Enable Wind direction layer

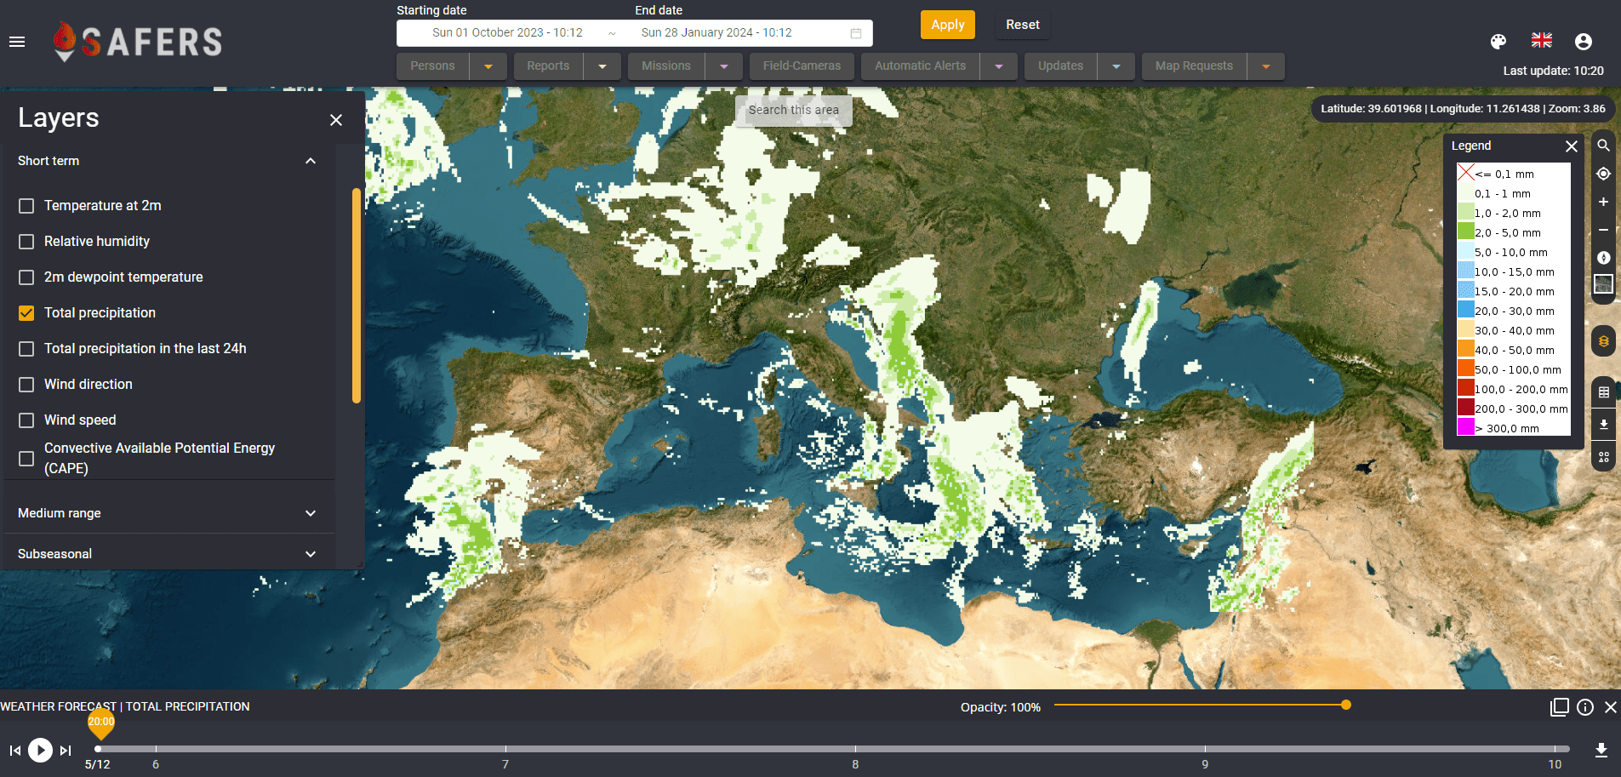pyautogui.click(x=26, y=385)
